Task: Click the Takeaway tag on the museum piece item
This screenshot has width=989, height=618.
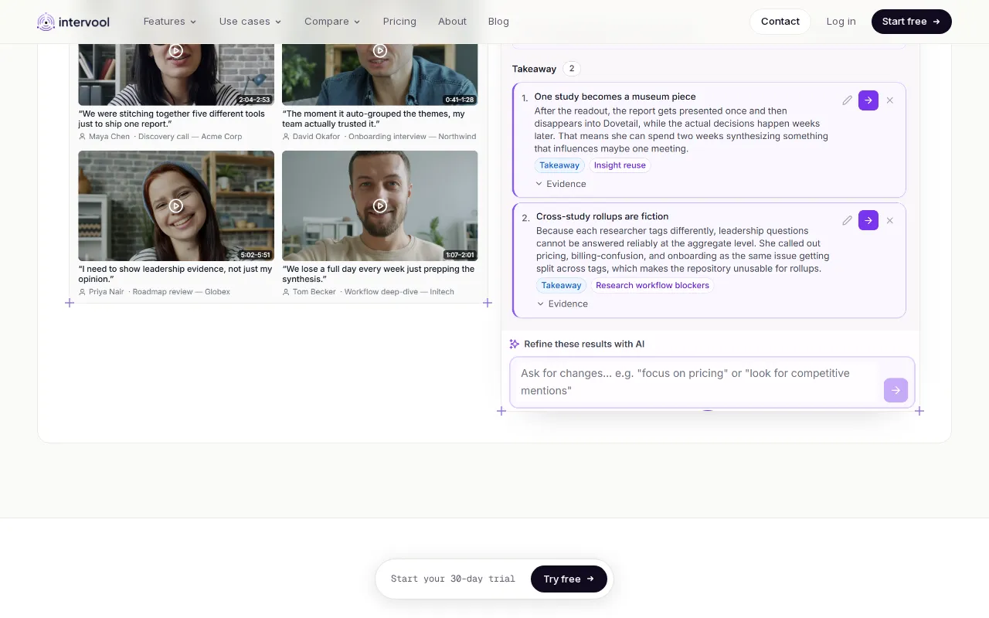Action: click(x=559, y=165)
